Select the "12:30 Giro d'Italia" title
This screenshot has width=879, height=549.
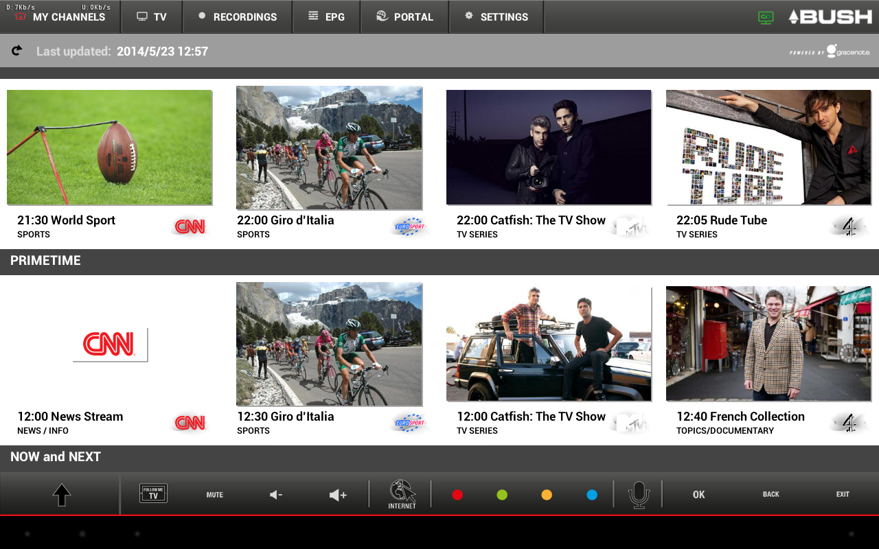[286, 417]
